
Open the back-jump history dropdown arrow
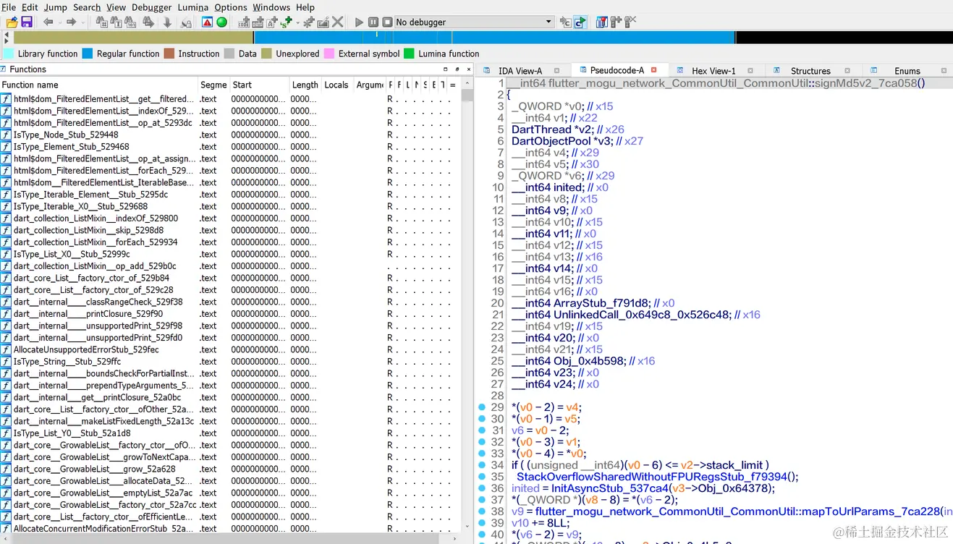pyautogui.click(x=59, y=22)
